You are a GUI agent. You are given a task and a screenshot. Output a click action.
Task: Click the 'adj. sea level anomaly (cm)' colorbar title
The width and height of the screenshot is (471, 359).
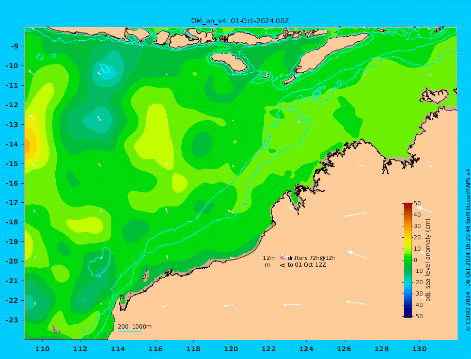(x=428, y=260)
